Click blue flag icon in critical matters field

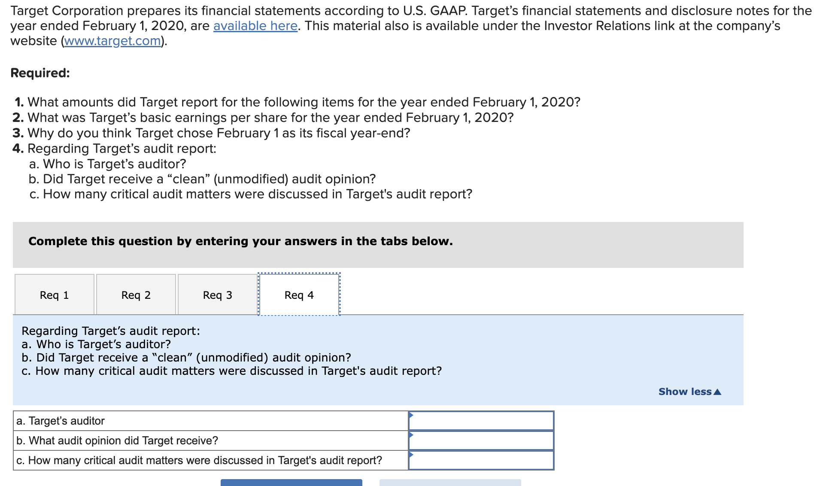[x=411, y=454]
